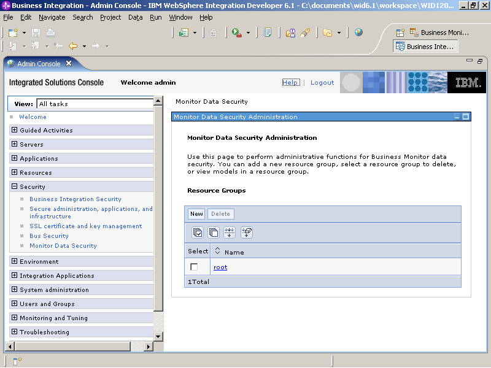Sort the table by Name column

click(218, 251)
